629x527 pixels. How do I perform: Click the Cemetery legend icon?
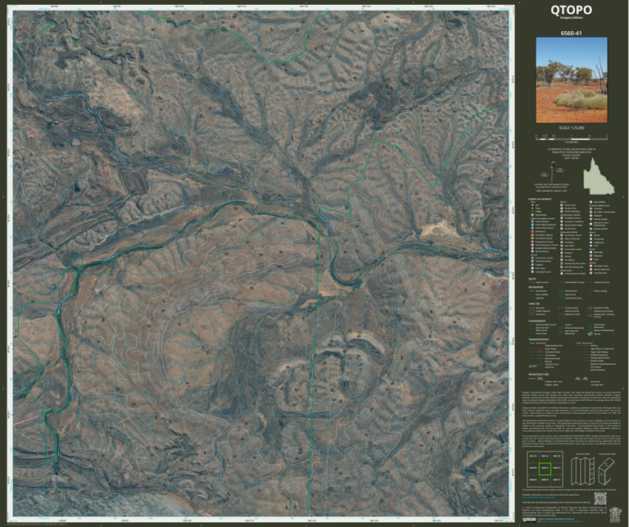point(562,242)
